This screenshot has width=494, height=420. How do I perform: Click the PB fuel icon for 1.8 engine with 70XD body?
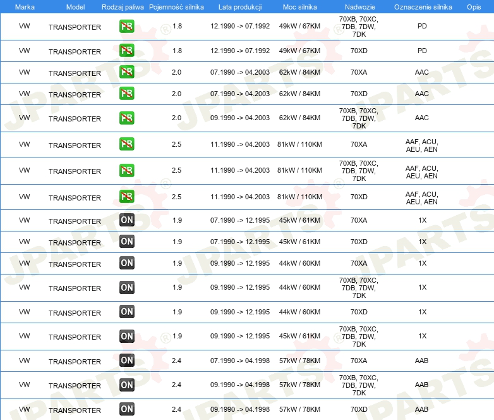126,51
